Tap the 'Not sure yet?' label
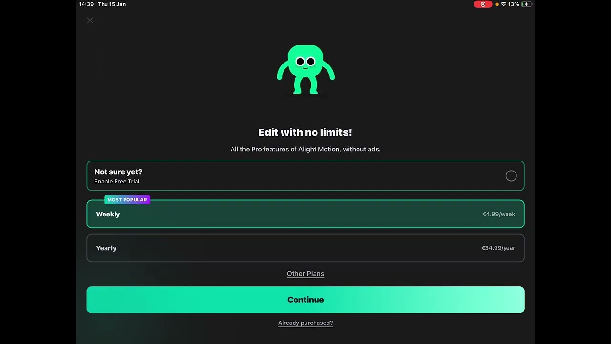Viewport: 611px width, 344px height. (118, 172)
